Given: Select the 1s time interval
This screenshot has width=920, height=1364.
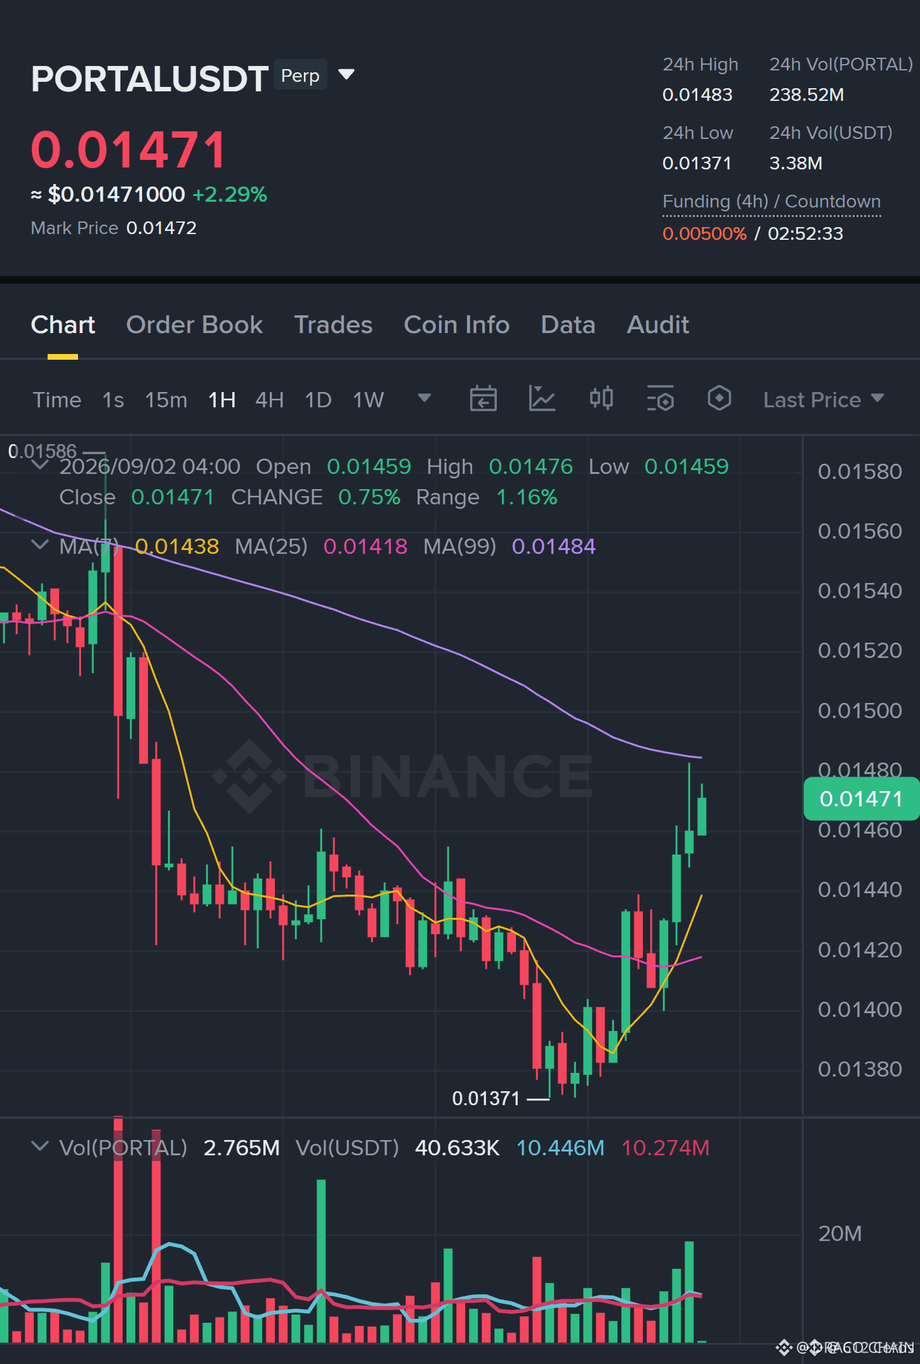Looking at the screenshot, I should click(113, 400).
